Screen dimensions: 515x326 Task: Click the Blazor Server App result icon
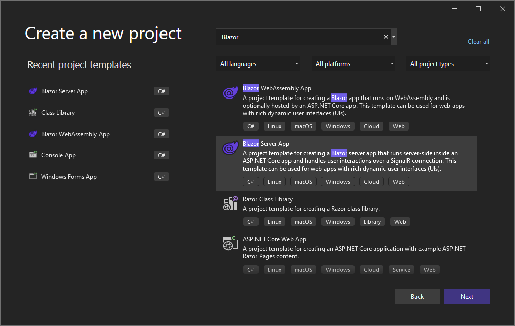pos(230,148)
